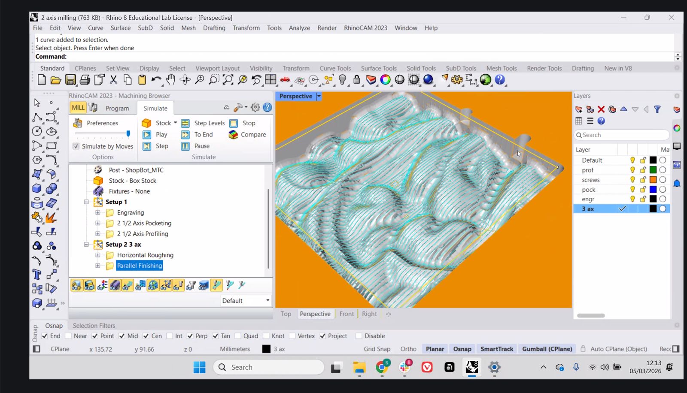The height and width of the screenshot is (393, 687).
Task: Expand the Horizontal Roughing folder
Action: click(x=98, y=255)
